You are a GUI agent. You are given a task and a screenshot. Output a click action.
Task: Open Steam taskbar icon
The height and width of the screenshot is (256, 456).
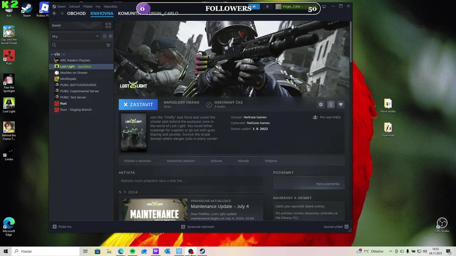pyautogui.click(x=202, y=251)
